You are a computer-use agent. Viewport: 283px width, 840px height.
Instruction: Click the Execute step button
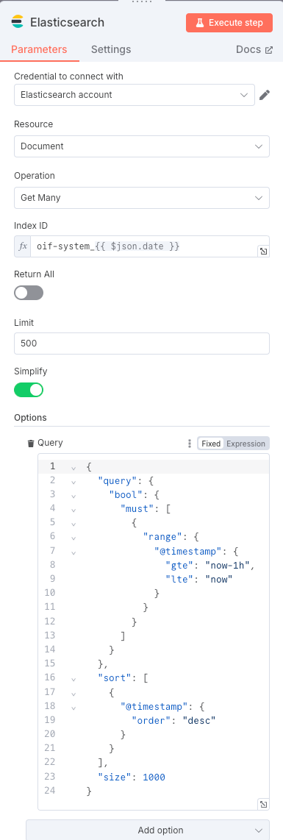229,23
